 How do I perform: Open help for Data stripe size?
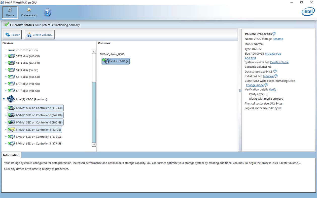[x=275, y=71]
